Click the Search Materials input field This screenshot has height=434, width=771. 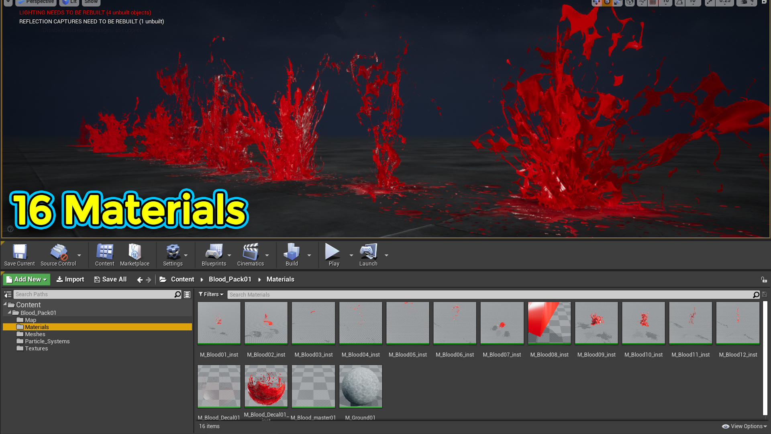click(x=492, y=294)
